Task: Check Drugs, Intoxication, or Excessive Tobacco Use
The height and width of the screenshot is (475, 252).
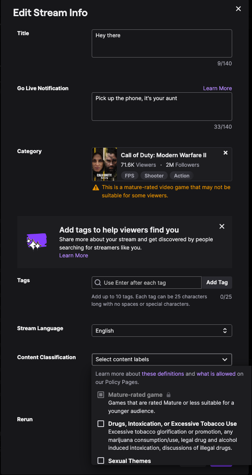Action: pos(101,424)
